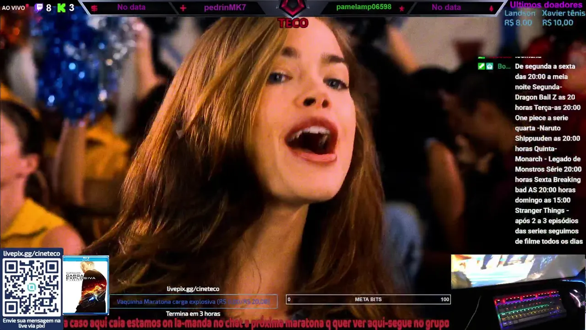
Task: Click the Vaquinha Maratona carga explosiva progress bar
Action: (193, 302)
